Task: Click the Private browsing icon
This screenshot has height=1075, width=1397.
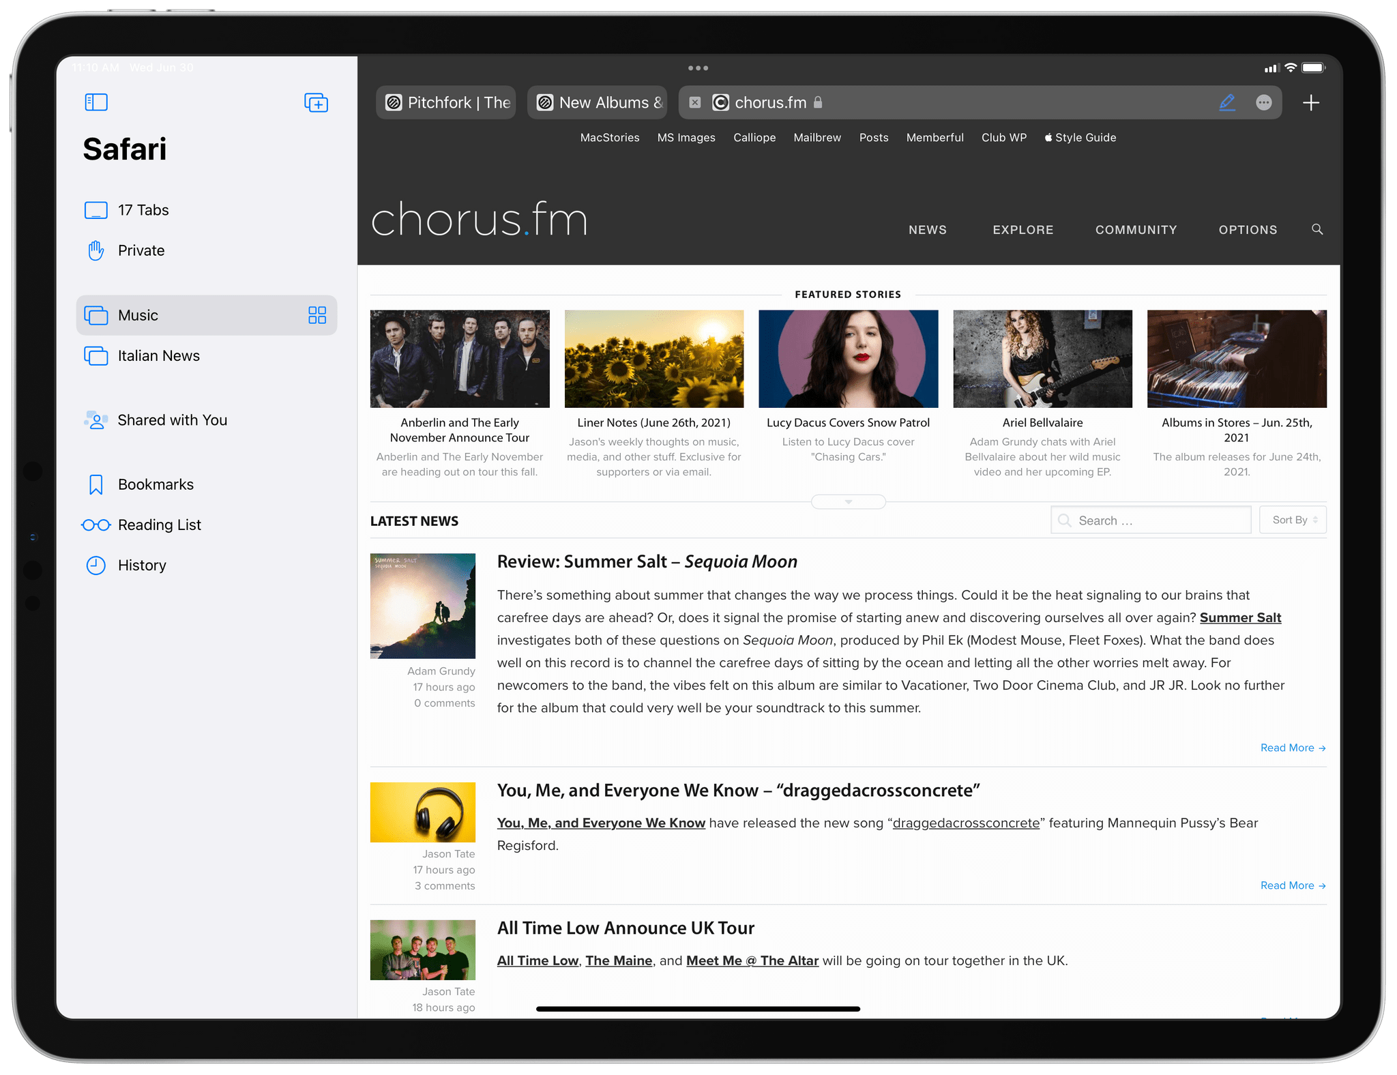Action: [96, 251]
